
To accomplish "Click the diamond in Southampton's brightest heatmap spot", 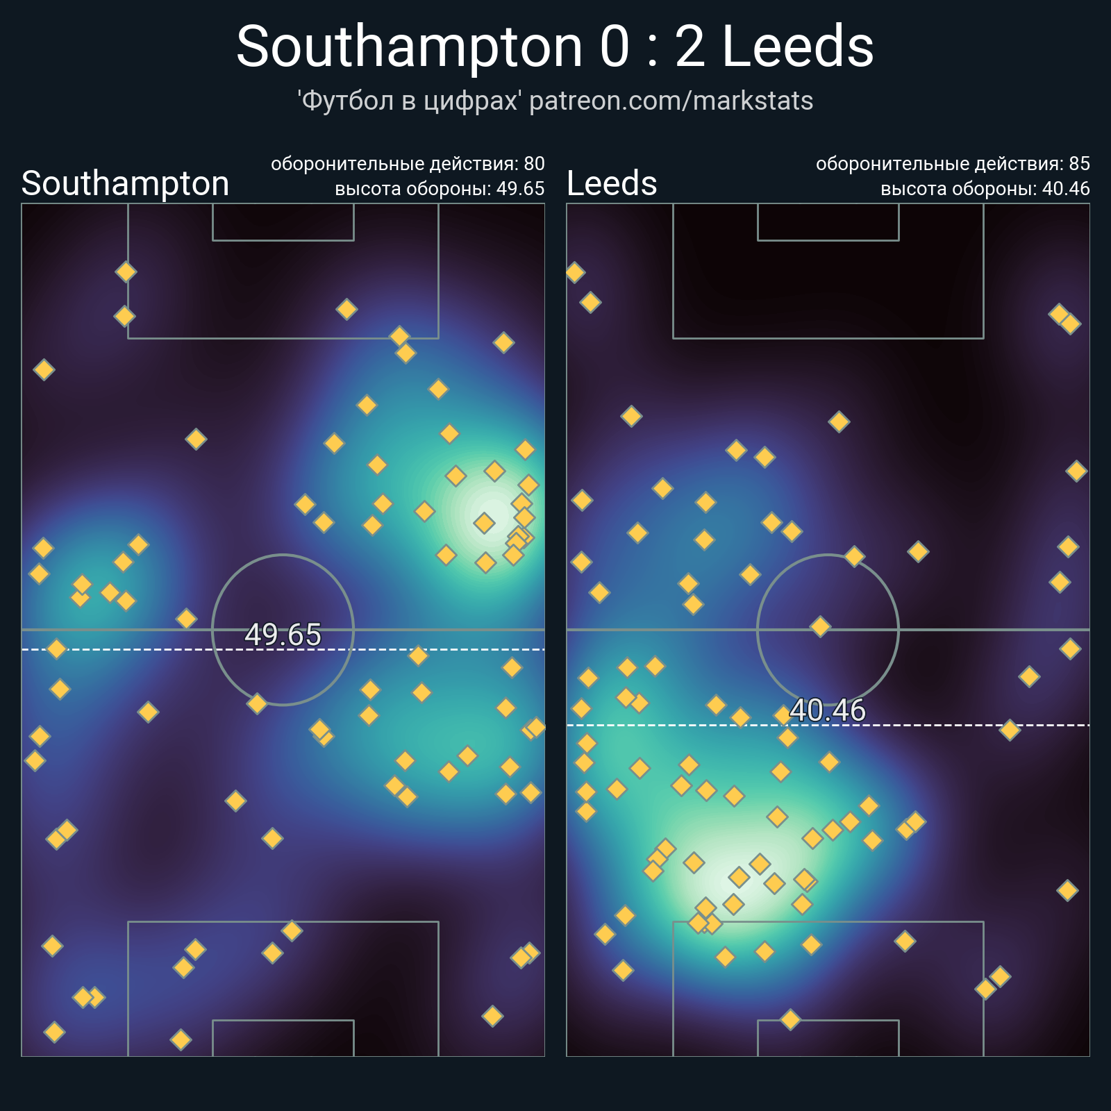I will (484, 522).
